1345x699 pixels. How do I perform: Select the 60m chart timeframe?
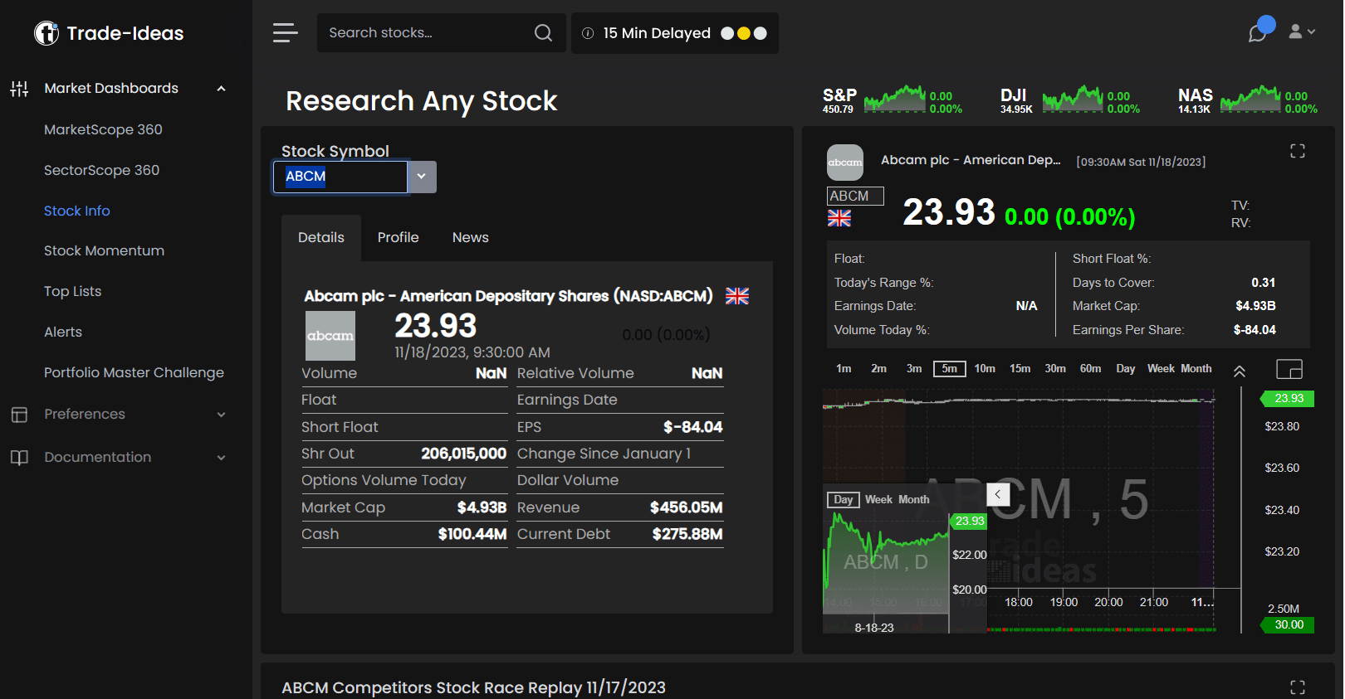tap(1090, 369)
